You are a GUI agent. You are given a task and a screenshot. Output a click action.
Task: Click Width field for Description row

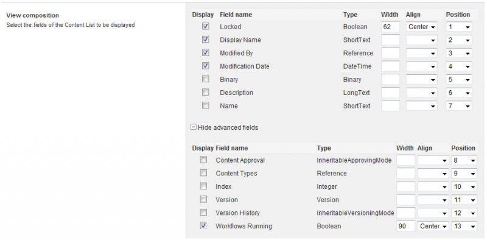tap(390, 93)
